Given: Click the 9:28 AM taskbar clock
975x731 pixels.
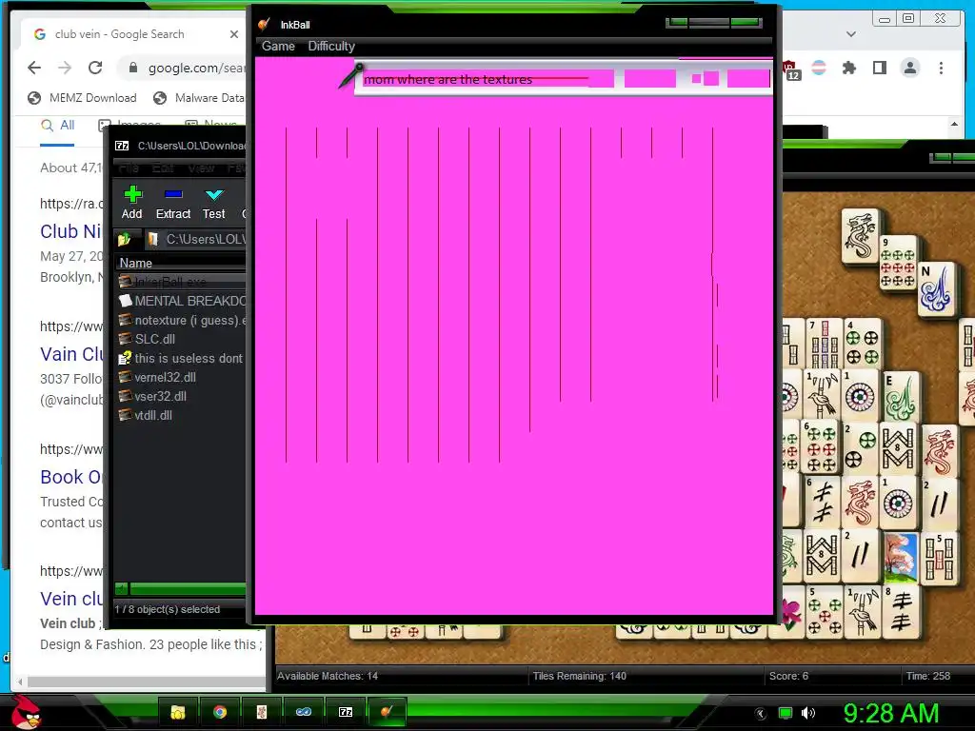Looking at the screenshot, I should click(890, 713).
